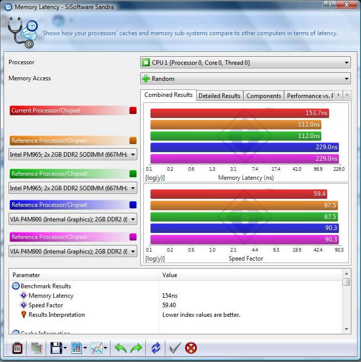Viewport: 361px width, 362px height.
Task: Click the copy results toolbar icon
Action: click(x=37, y=348)
